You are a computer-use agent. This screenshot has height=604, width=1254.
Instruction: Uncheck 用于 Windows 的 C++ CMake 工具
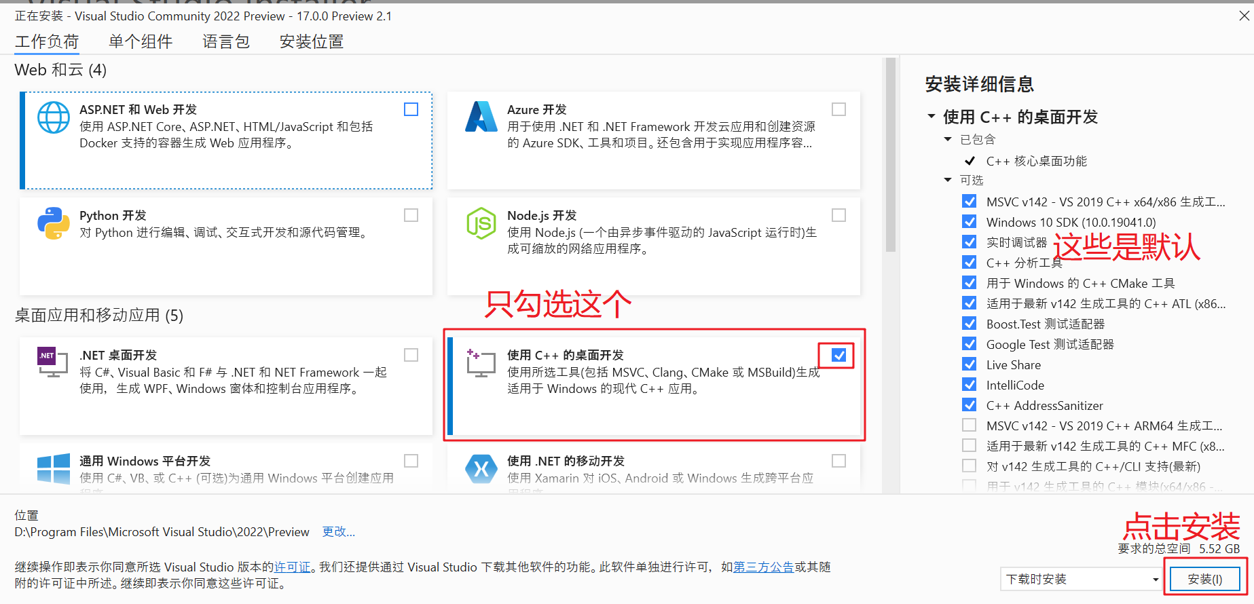[x=970, y=283]
